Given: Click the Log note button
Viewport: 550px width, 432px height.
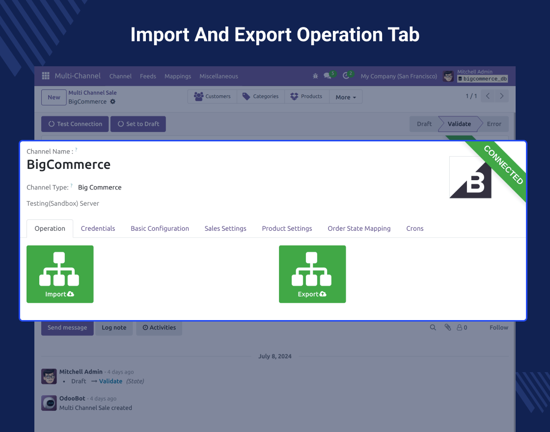Looking at the screenshot, I should [114, 328].
